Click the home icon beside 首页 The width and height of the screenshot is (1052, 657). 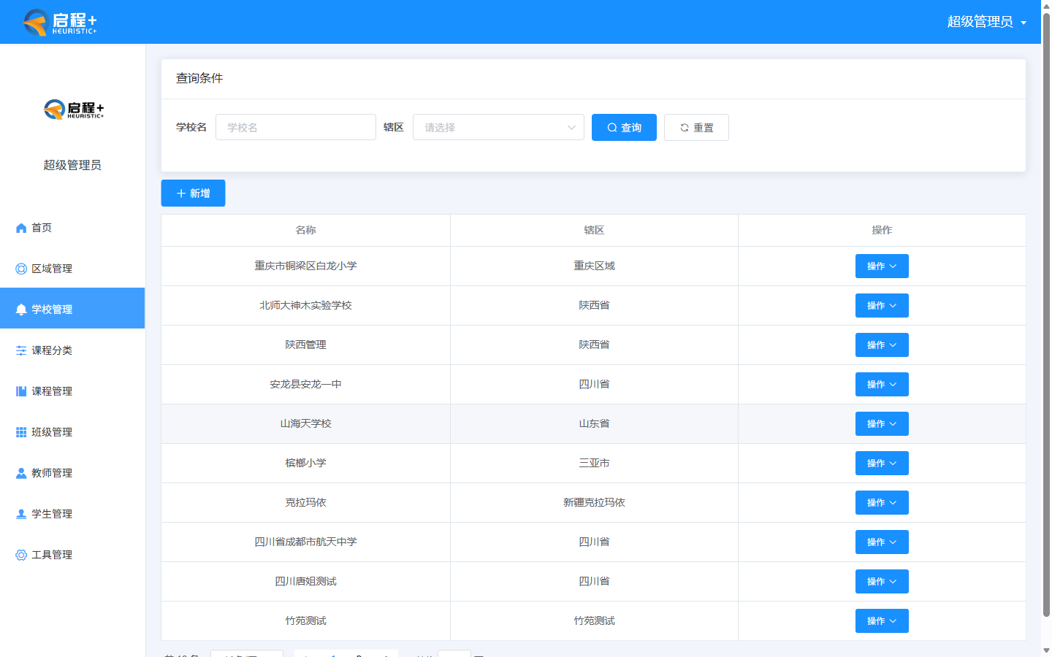[x=21, y=228]
